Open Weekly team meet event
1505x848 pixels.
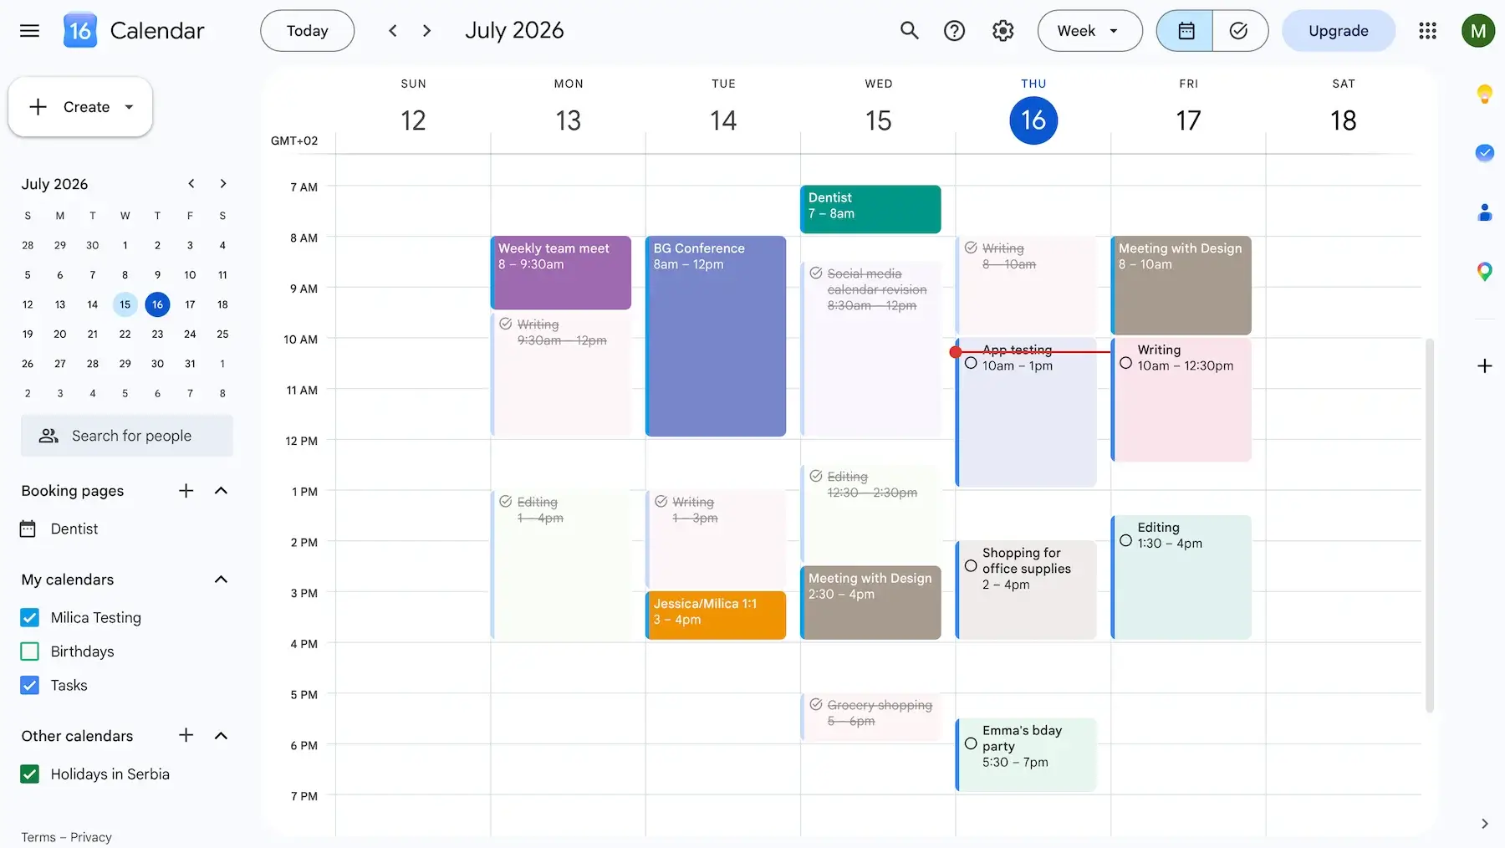(x=560, y=273)
